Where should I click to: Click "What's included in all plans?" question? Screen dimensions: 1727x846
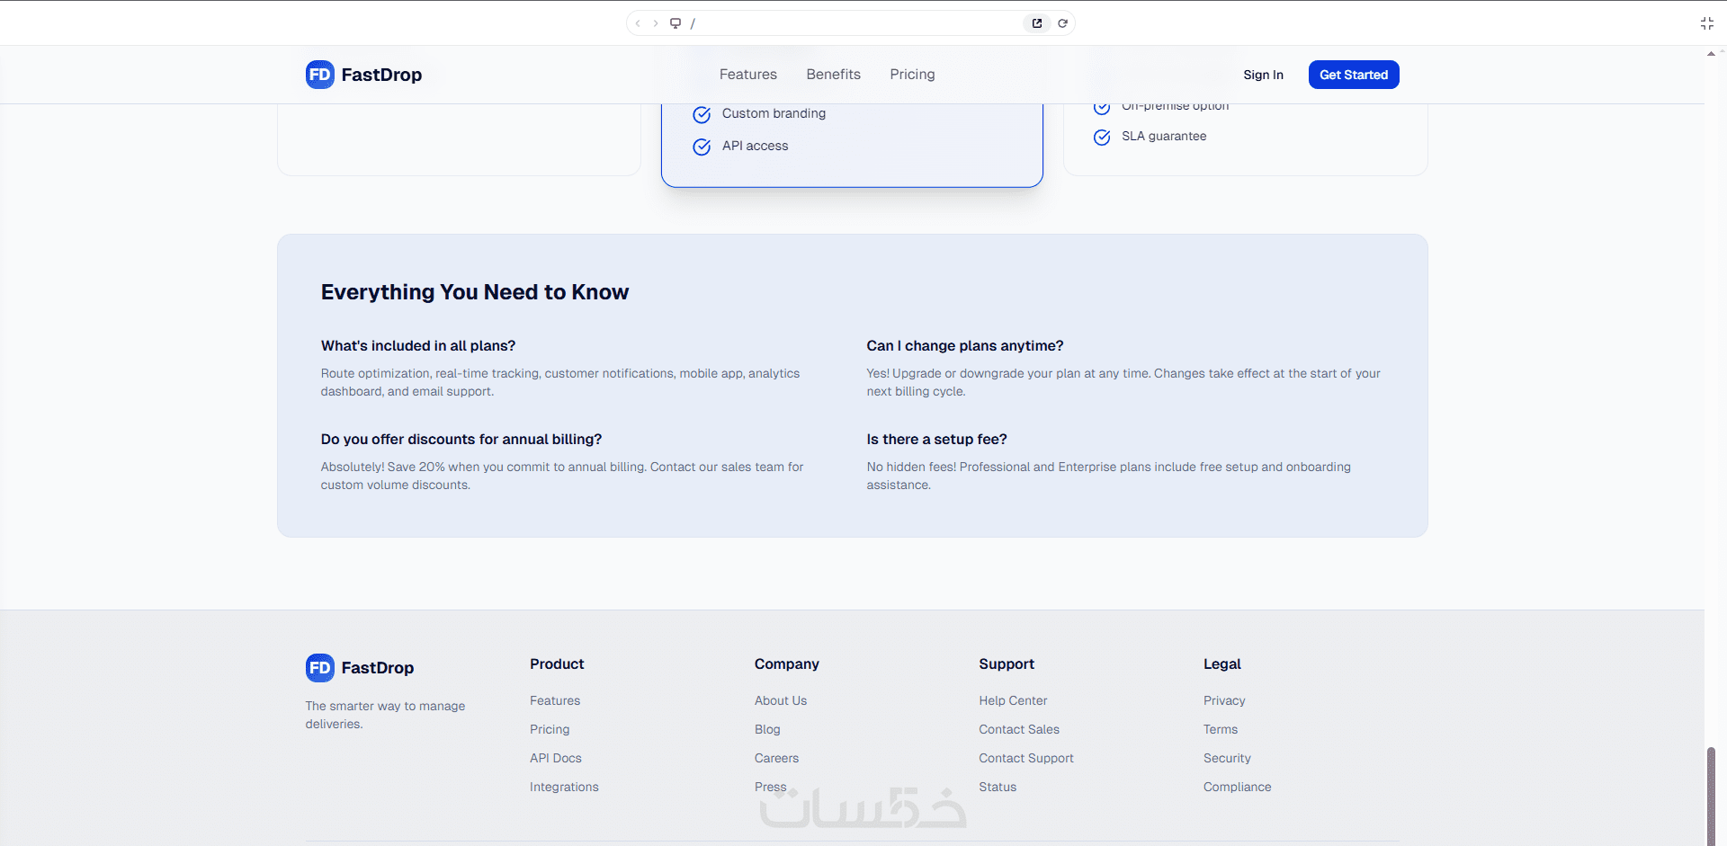pos(418,346)
